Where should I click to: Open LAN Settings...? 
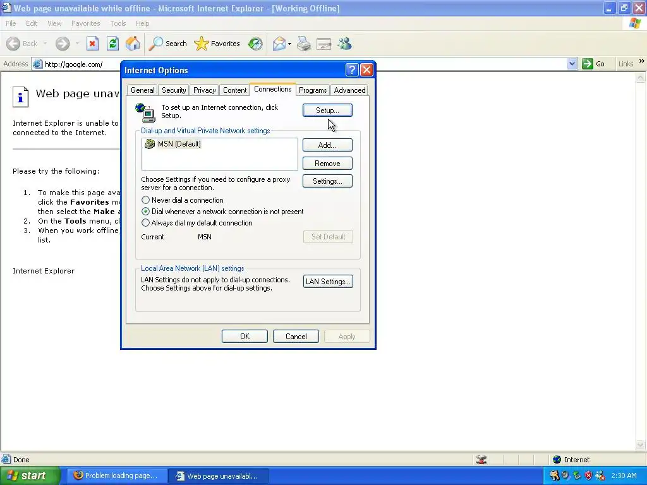pyautogui.click(x=328, y=281)
